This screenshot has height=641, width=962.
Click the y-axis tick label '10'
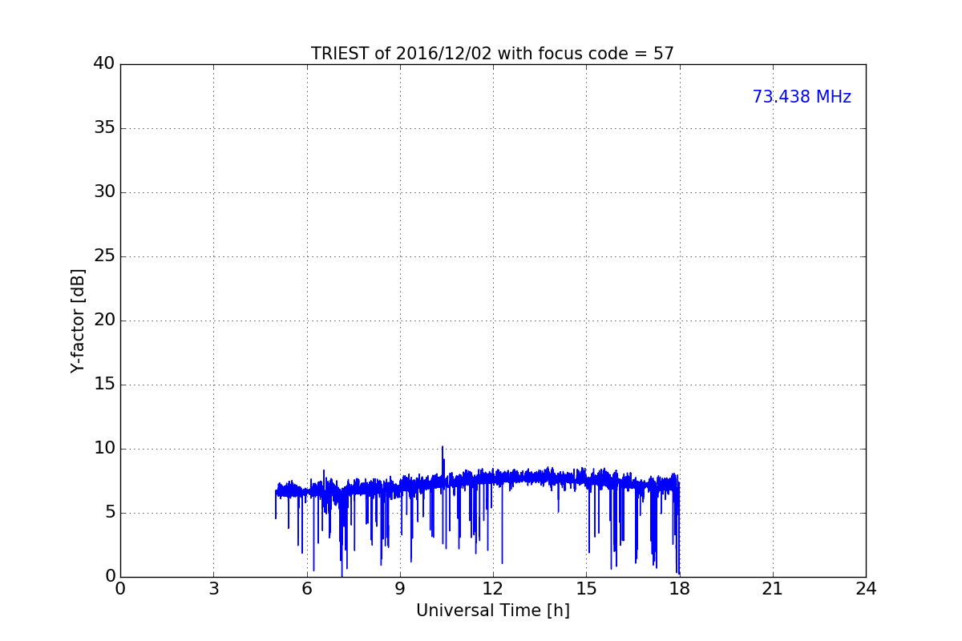104,449
